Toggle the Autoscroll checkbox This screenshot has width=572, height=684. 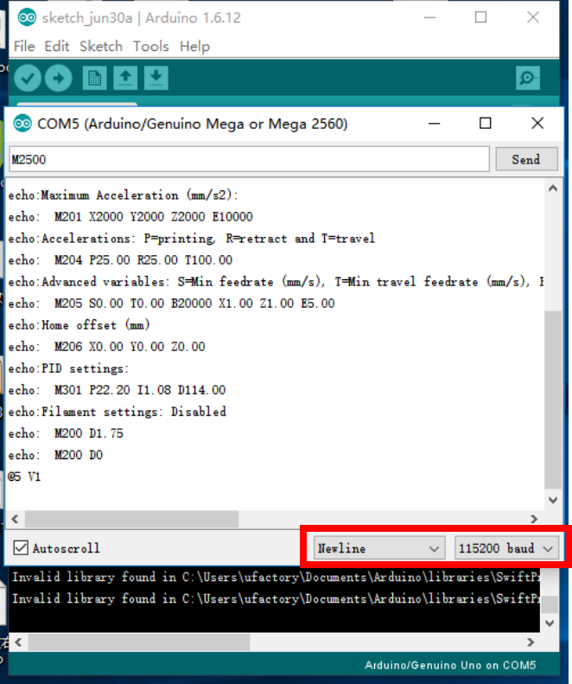click(21, 548)
